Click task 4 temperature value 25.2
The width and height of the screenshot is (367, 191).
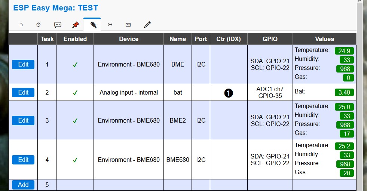[344, 147]
